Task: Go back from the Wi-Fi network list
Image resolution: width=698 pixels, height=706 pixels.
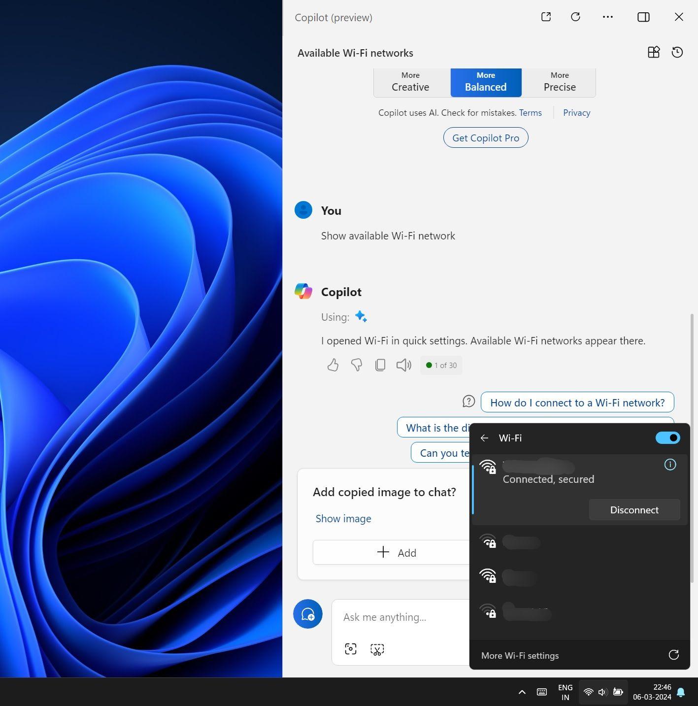Action: pos(484,437)
